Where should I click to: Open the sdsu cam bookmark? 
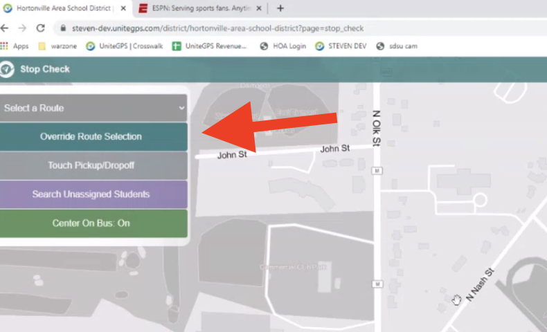397,46
